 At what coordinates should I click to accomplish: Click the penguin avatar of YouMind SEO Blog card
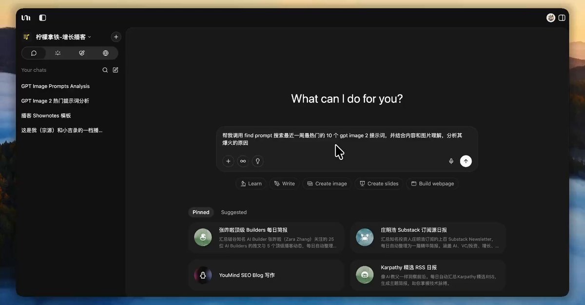coord(203,275)
